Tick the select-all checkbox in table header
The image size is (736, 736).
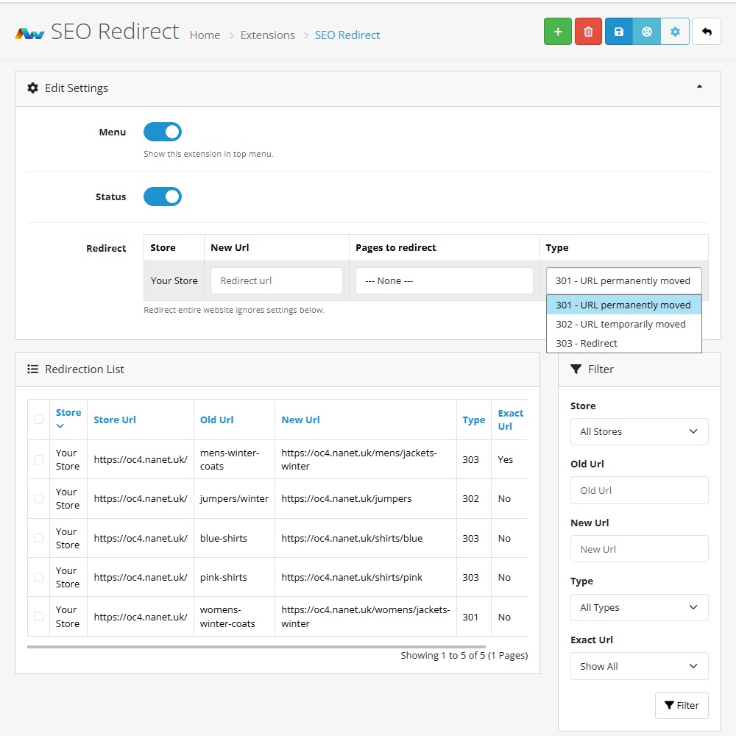pos(39,420)
